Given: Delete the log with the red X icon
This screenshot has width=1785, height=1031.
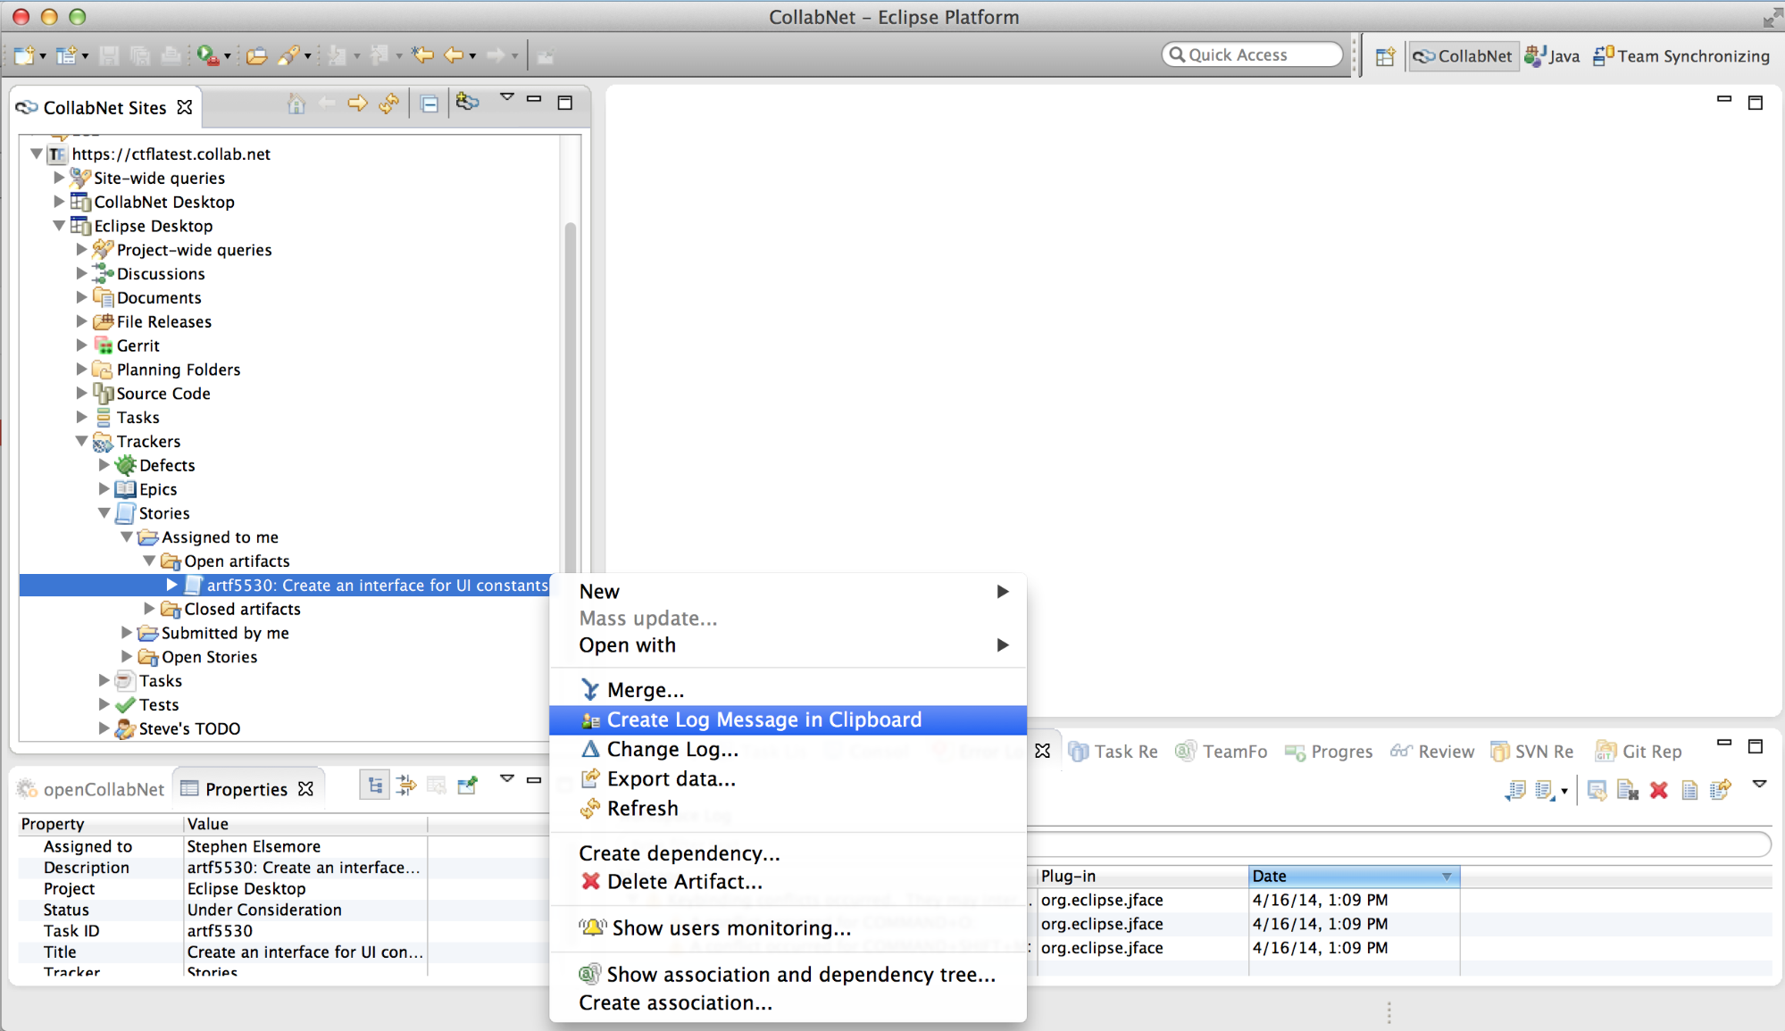Looking at the screenshot, I should [1659, 790].
